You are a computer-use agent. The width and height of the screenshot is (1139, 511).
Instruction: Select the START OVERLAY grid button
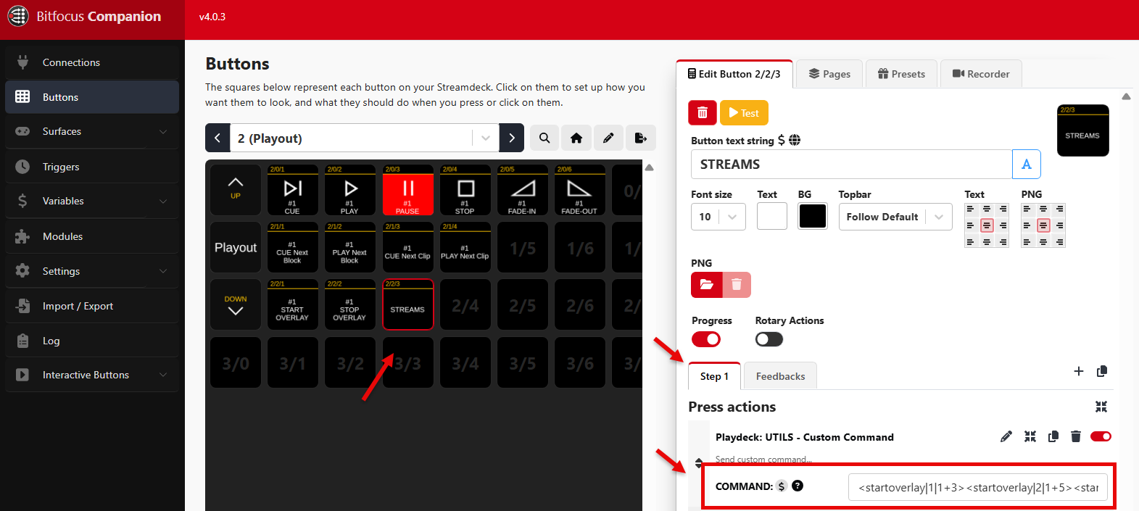292,304
